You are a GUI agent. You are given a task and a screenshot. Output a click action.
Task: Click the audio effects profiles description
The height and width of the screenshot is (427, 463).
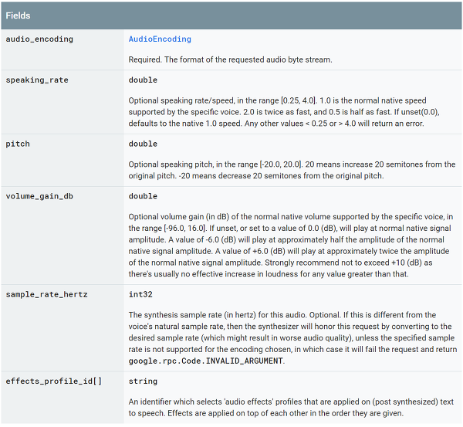pos(291,408)
